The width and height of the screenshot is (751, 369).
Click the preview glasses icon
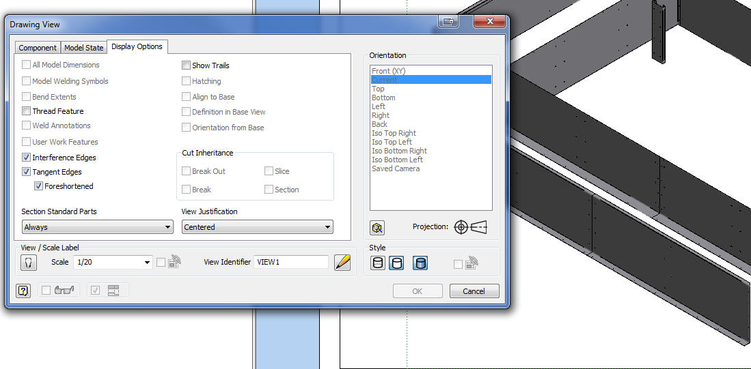pyautogui.click(x=64, y=290)
